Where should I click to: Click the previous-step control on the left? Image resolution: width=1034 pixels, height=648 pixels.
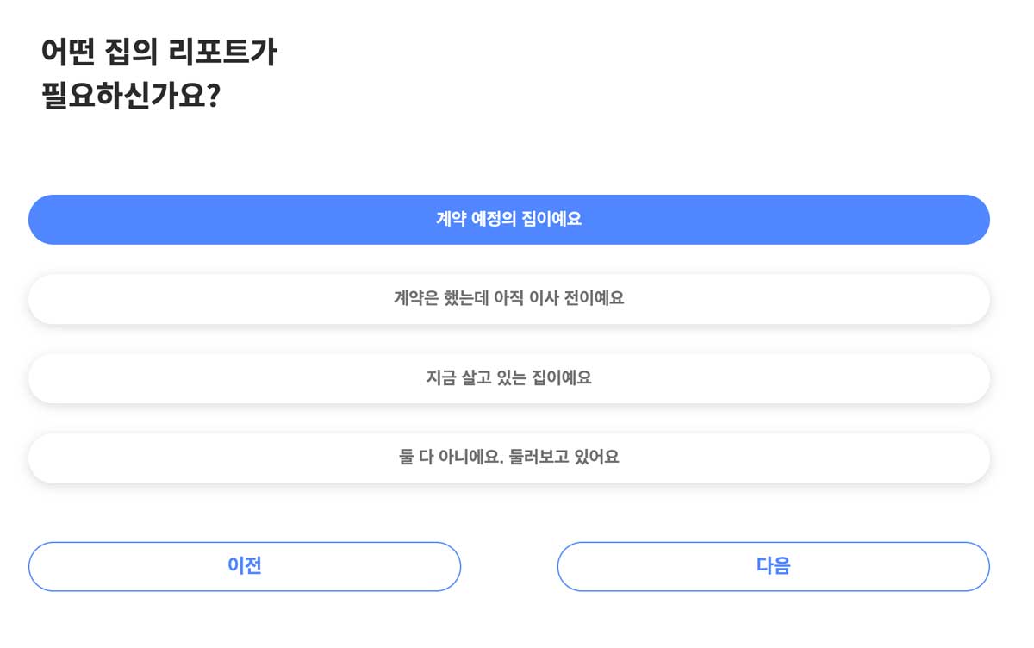[245, 566]
